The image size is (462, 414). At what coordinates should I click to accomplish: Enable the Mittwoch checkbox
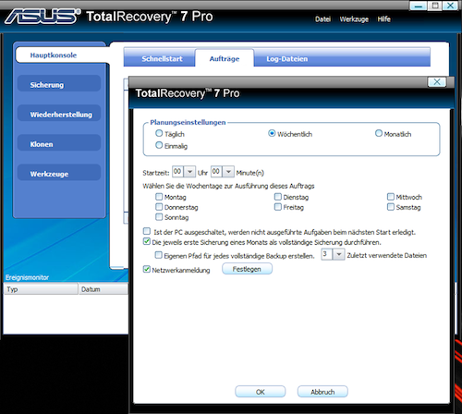(x=391, y=197)
